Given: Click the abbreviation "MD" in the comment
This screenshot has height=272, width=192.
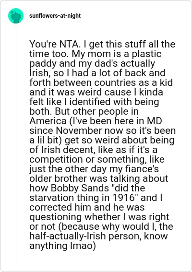Looking at the screenshot, I should tap(155, 121).
